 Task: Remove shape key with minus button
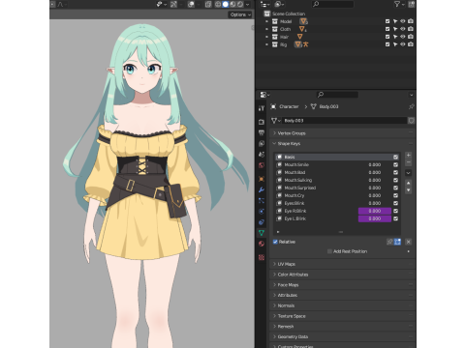[x=408, y=162]
